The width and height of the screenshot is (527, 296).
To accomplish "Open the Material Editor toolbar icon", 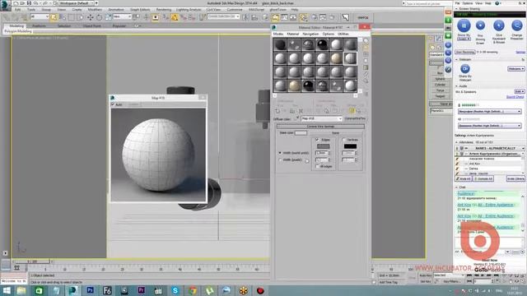I will tap(303, 17).
